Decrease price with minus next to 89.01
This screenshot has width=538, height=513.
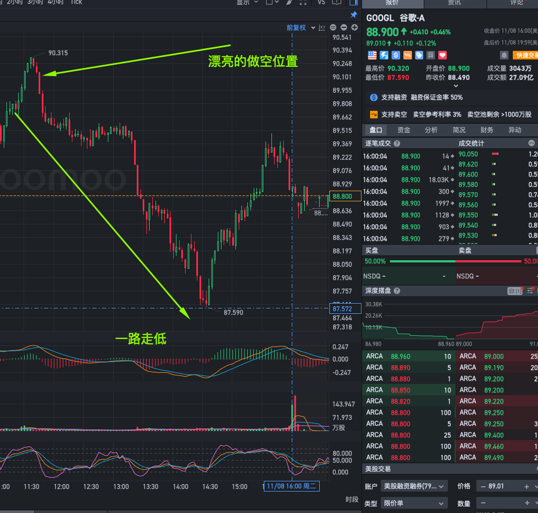point(483,487)
